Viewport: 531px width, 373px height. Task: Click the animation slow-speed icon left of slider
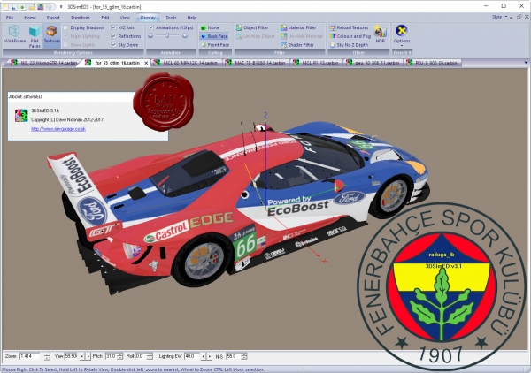(x=150, y=36)
